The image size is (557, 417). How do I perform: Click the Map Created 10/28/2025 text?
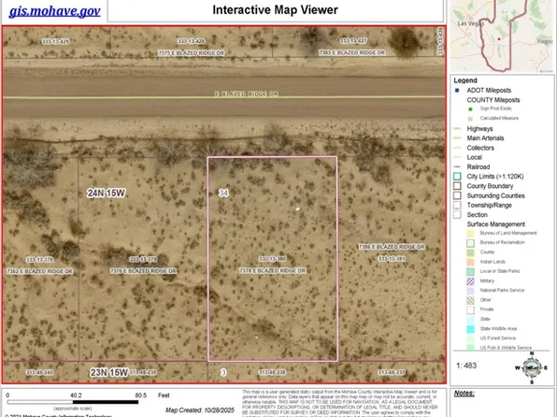tap(200, 410)
